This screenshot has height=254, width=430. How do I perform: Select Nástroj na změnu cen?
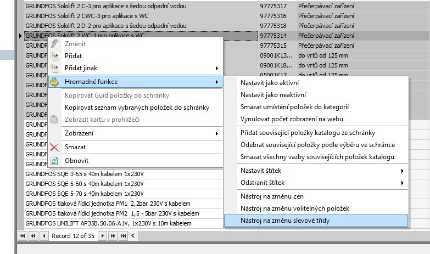point(316,196)
